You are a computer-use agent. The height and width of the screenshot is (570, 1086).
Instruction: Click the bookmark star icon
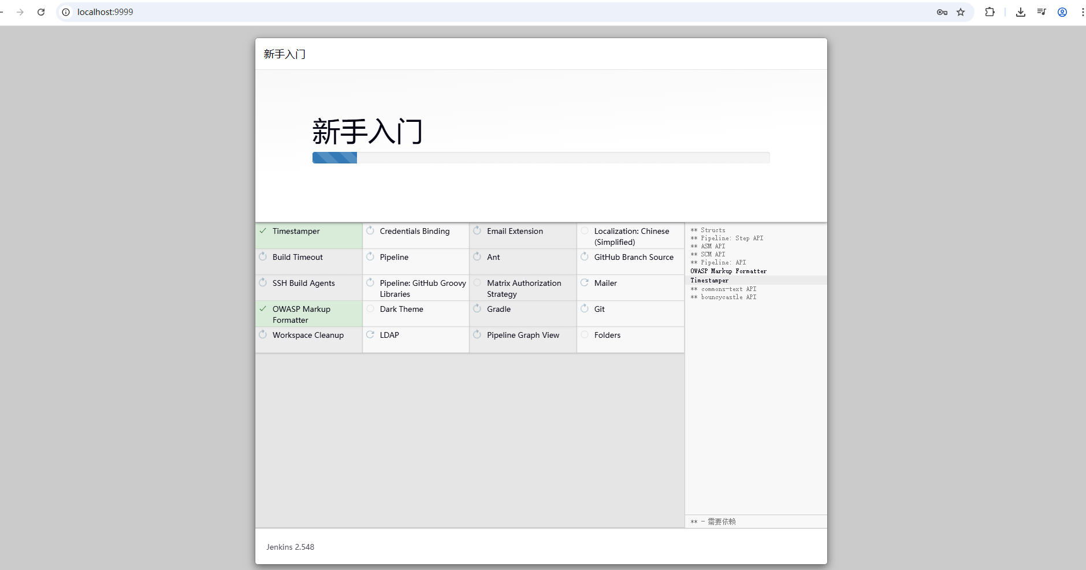click(x=961, y=12)
